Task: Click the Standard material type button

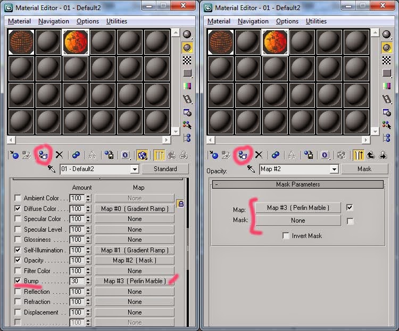Action: click(x=165, y=169)
